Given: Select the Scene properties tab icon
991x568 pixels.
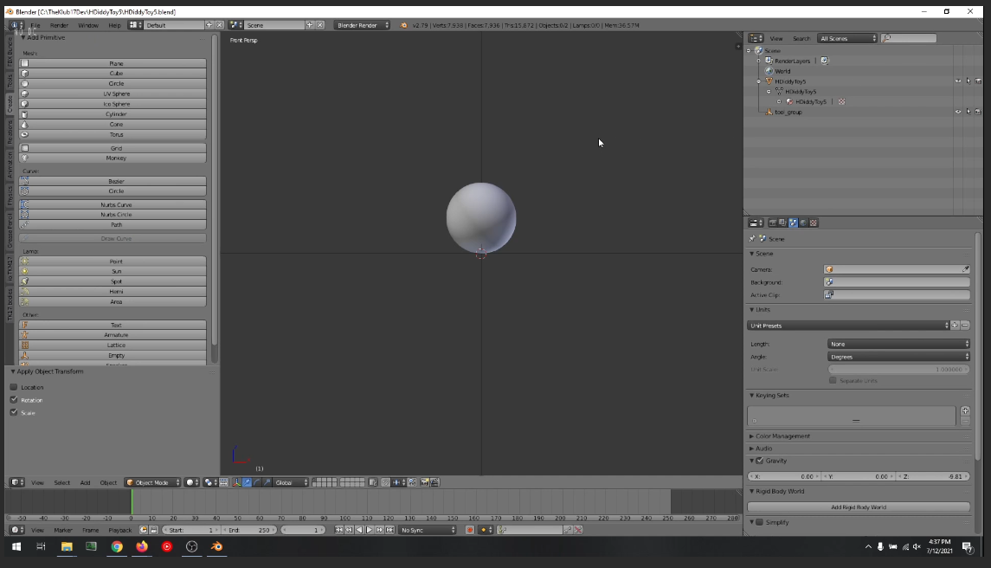Looking at the screenshot, I should [793, 223].
